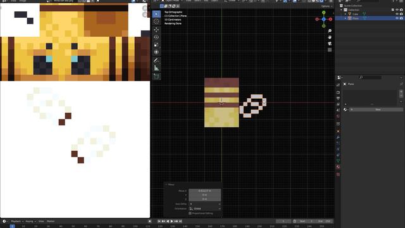This screenshot has height=228, width=405.
Task: Collapse the Collection tree row
Action: tap(342, 10)
